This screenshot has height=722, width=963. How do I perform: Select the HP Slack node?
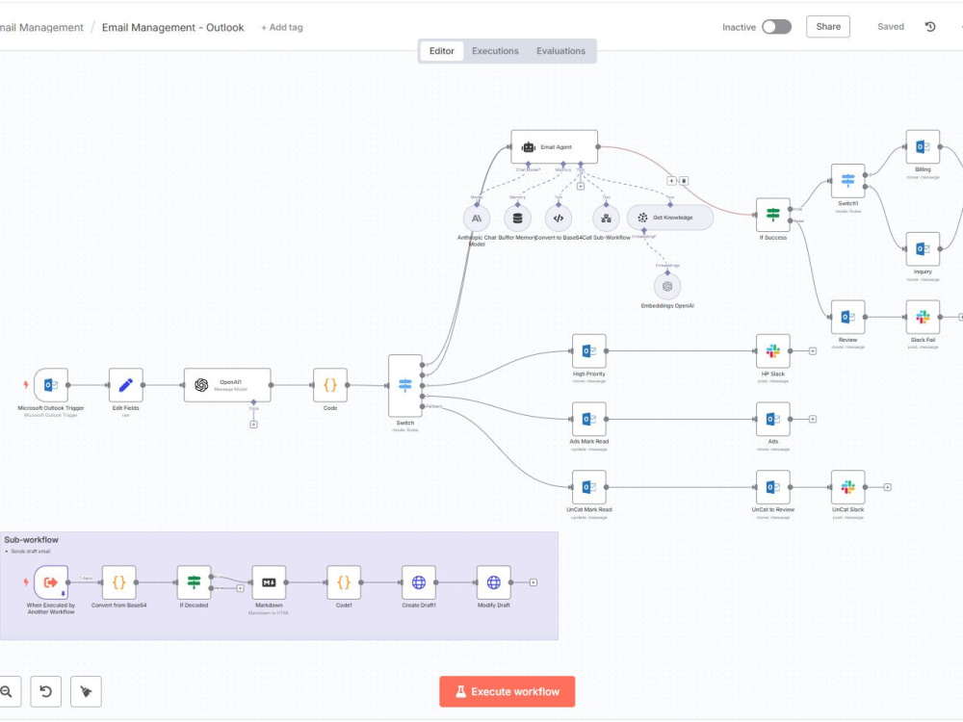(773, 351)
